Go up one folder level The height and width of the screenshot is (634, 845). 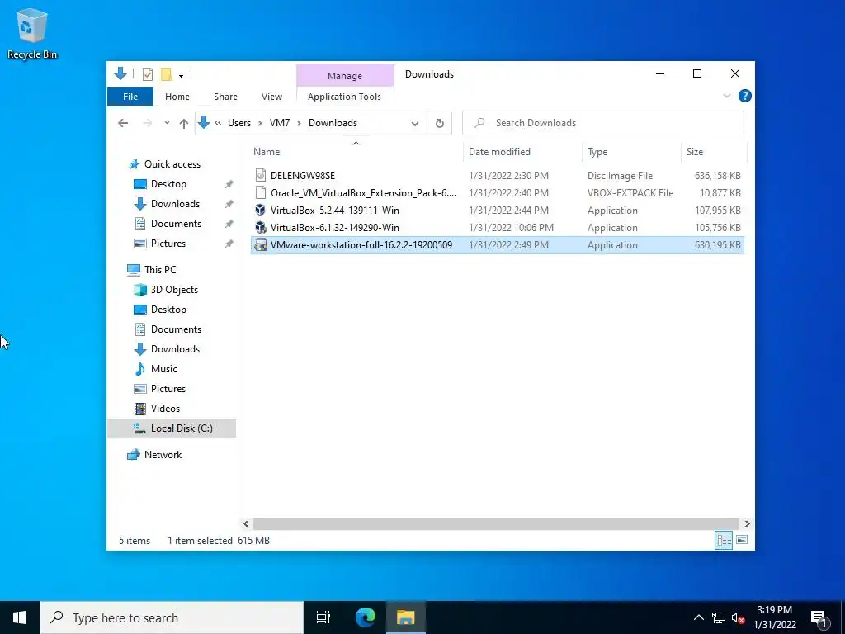click(184, 123)
